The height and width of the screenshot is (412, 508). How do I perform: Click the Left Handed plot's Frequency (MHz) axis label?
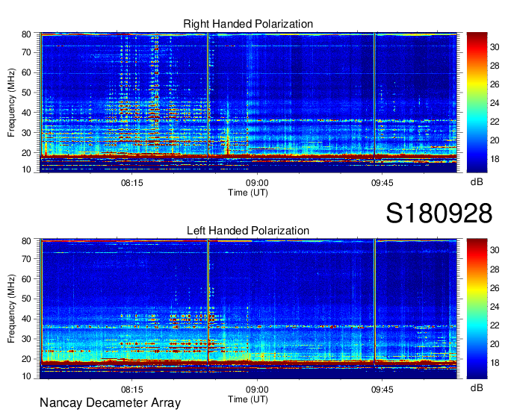tap(11, 309)
